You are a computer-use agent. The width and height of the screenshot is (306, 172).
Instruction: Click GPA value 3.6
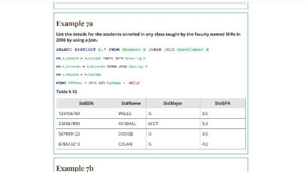click(205, 134)
